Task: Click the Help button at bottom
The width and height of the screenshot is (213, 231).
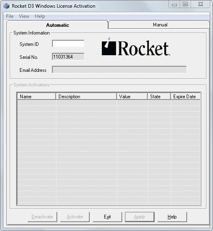Action: point(172,217)
